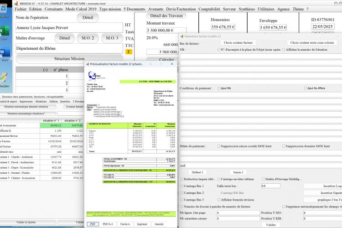
Task: Click Valider in Paramètres facture window
Action: point(271,225)
